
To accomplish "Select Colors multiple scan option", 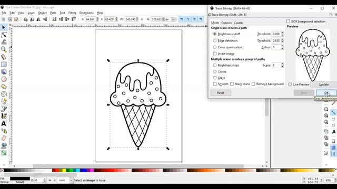I will [x=215, y=71].
